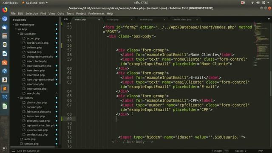Click the screen recording indicator in top bar

pos(243,3)
